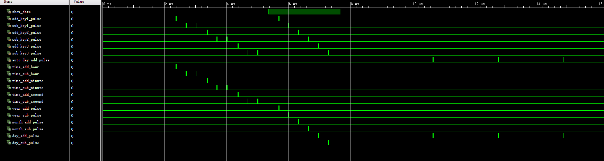
Task: Click the single pulse on year_sub_pulse waveform
Action: [289, 115]
